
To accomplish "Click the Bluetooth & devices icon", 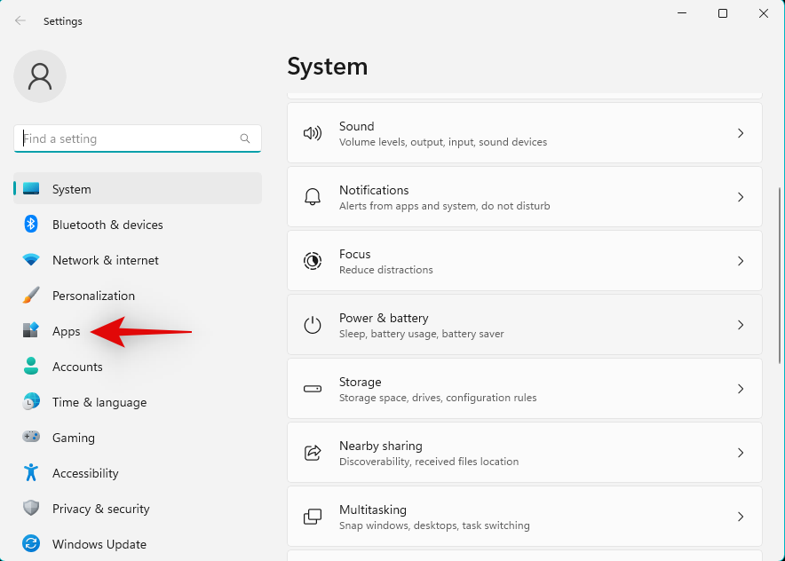I will (x=31, y=225).
